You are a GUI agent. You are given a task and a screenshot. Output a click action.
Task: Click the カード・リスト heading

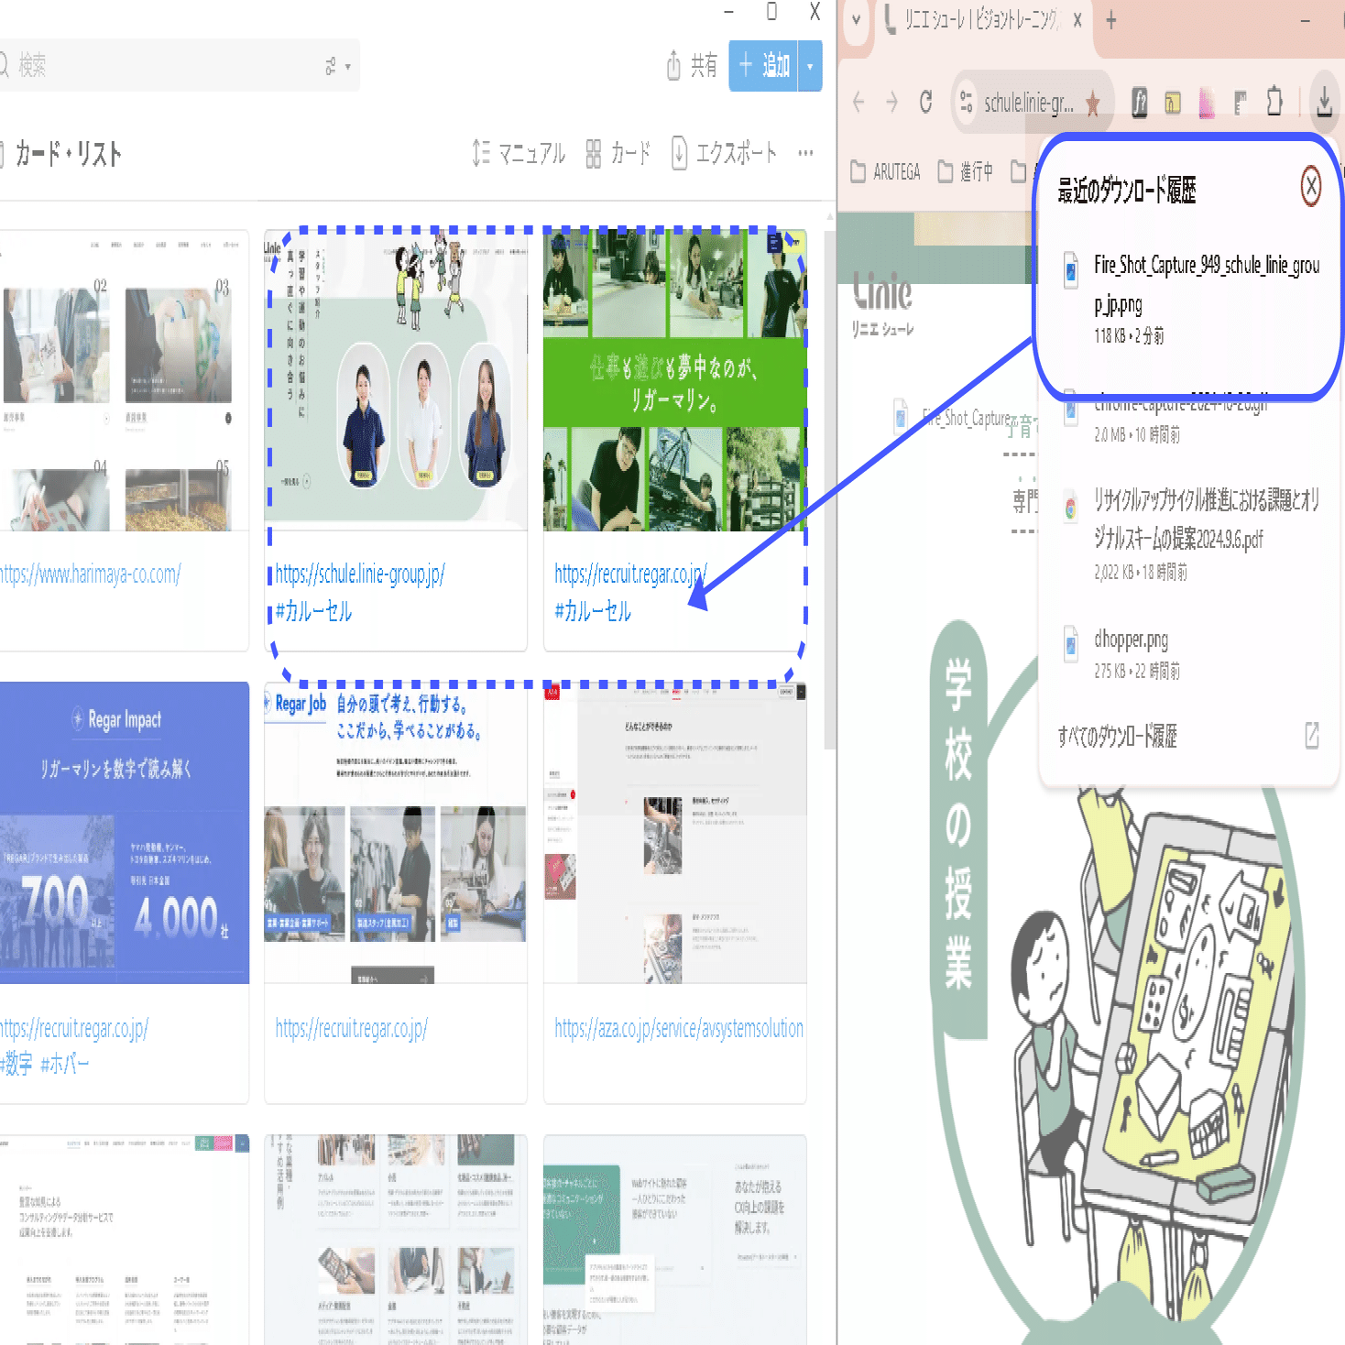click(x=68, y=154)
